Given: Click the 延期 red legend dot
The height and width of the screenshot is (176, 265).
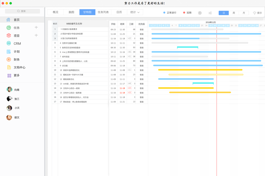Looking at the screenshot, I should tap(184, 13).
